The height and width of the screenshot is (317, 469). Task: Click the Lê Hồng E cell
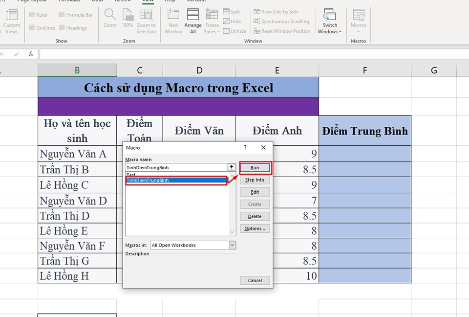pyautogui.click(x=77, y=231)
